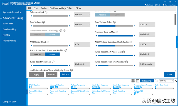Click the Apply button
Screen dimensions: 178x106
click(x=36, y=75)
